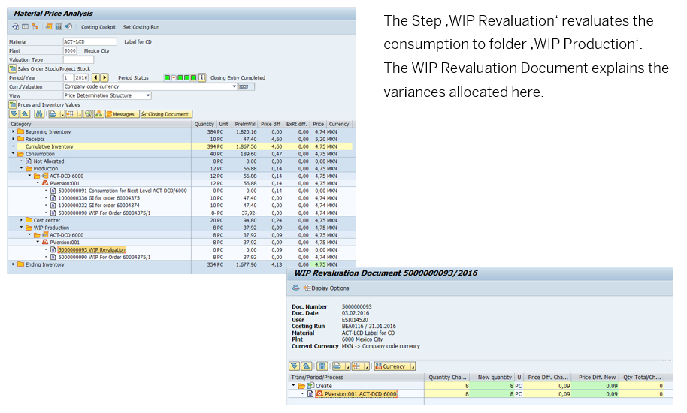Expand the Cost center folder
The height and width of the screenshot is (413, 687).
[x=21, y=220]
